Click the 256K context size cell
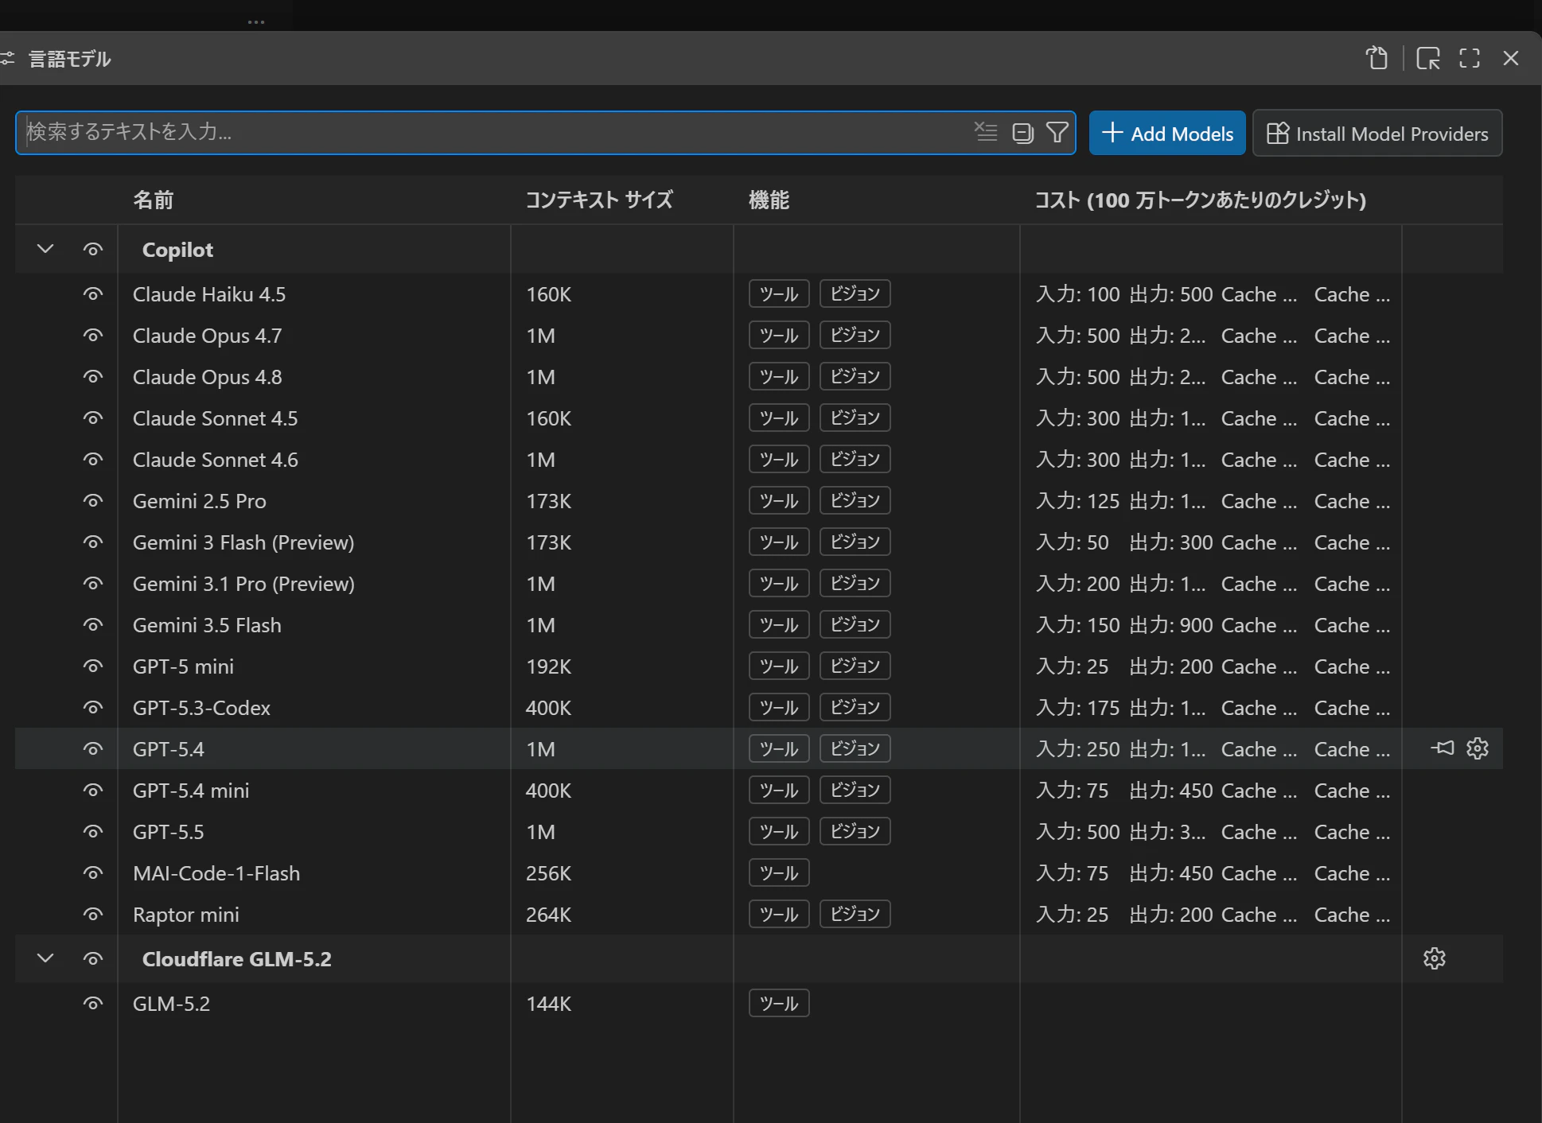 [x=548, y=873]
